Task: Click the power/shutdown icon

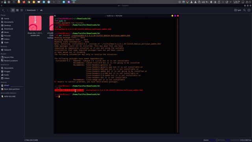Action: [250, 2]
